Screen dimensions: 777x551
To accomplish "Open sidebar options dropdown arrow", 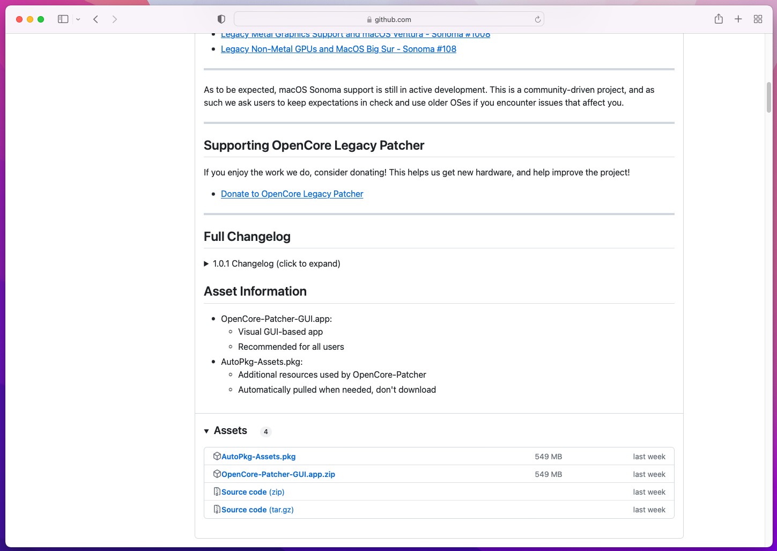I will pyautogui.click(x=78, y=19).
